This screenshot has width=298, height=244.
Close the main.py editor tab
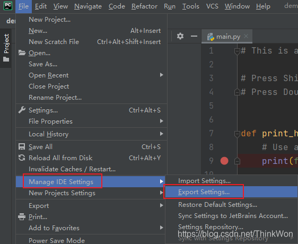coord(246,36)
